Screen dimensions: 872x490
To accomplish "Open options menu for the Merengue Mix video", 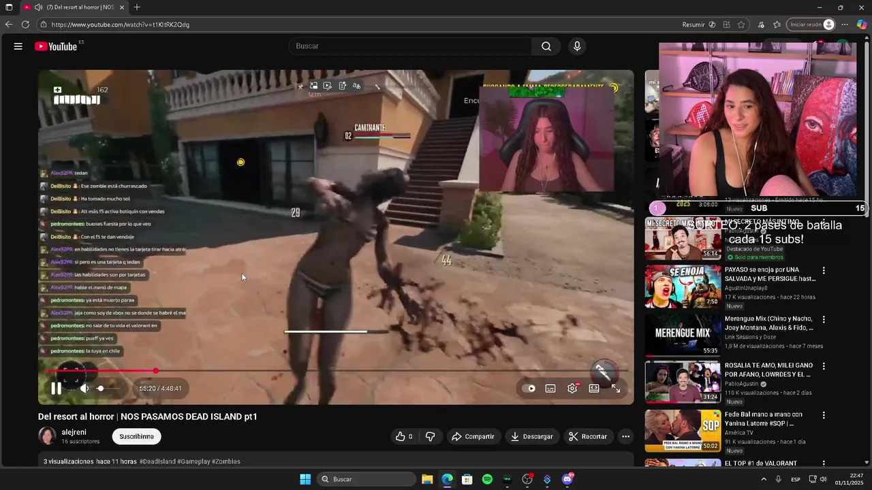I will click(x=824, y=319).
